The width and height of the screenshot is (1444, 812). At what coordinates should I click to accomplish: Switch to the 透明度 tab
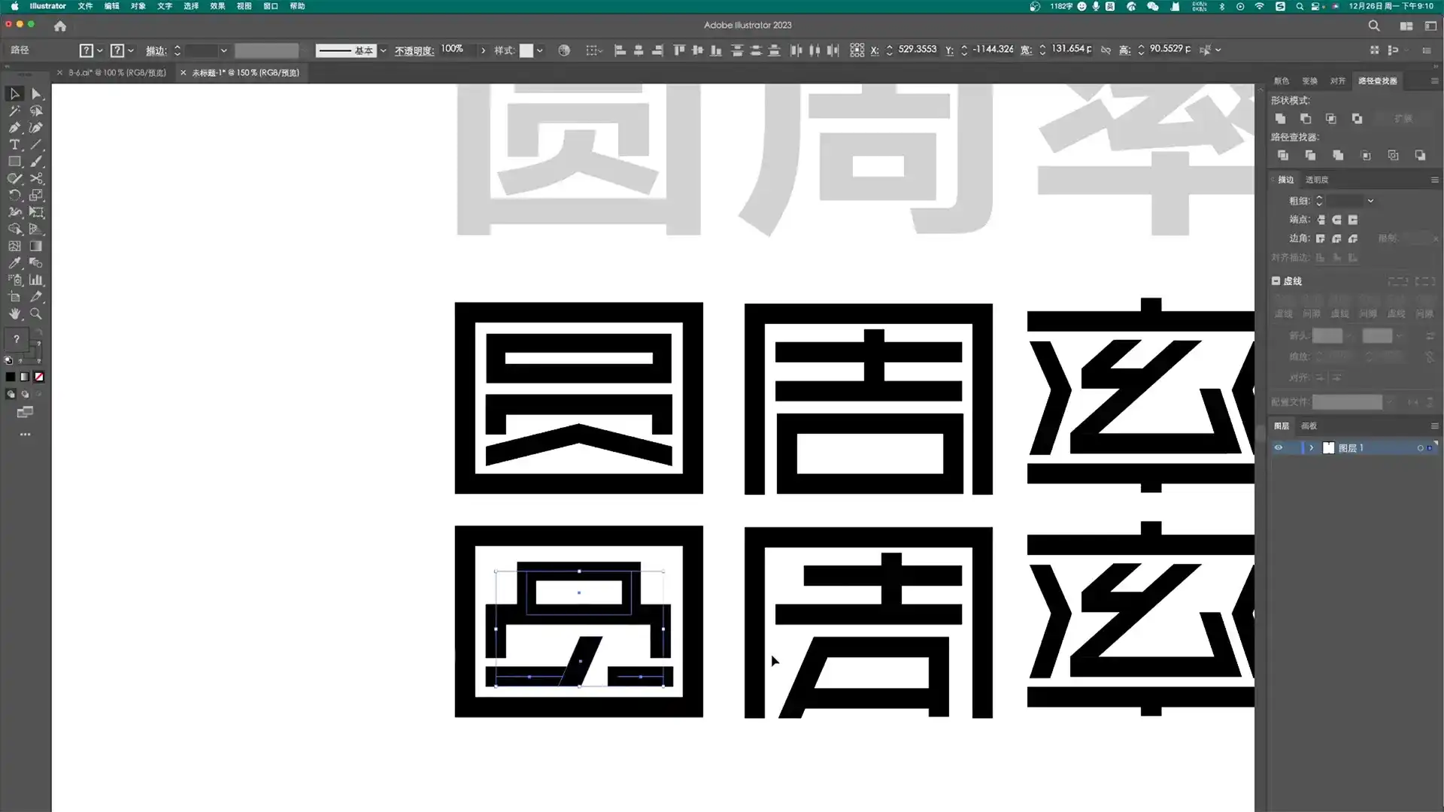coord(1318,180)
